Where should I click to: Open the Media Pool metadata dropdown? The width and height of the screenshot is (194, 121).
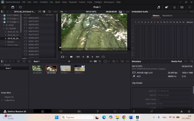click(176, 61)
